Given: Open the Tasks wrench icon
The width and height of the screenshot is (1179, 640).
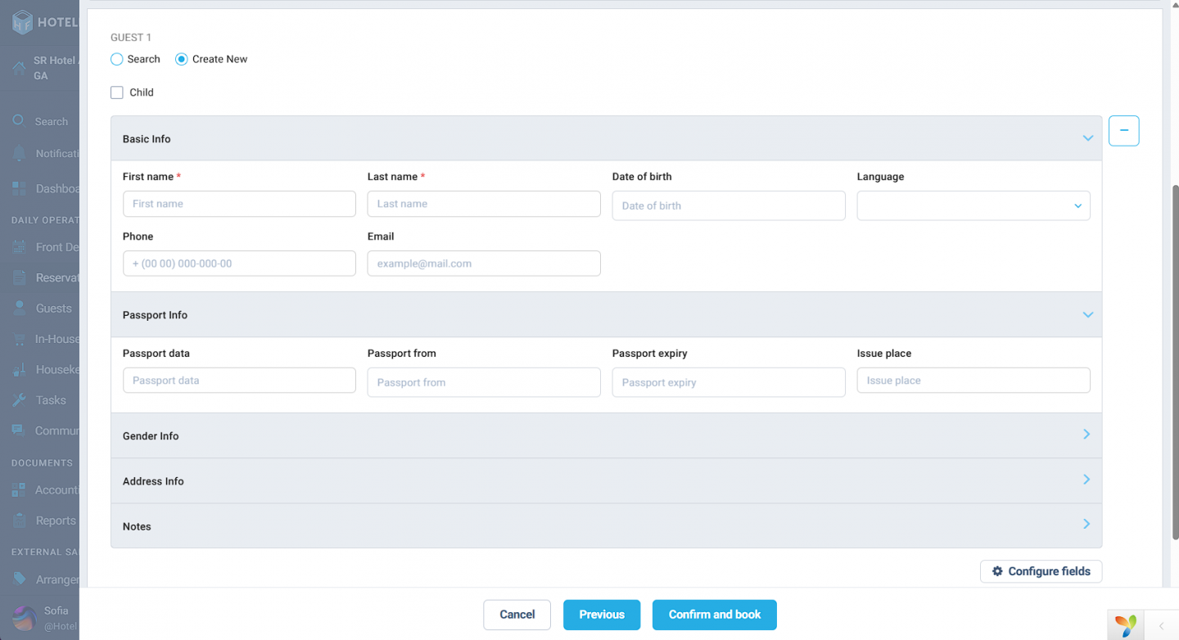Looking at the screenshot, I should pos(19,400).
